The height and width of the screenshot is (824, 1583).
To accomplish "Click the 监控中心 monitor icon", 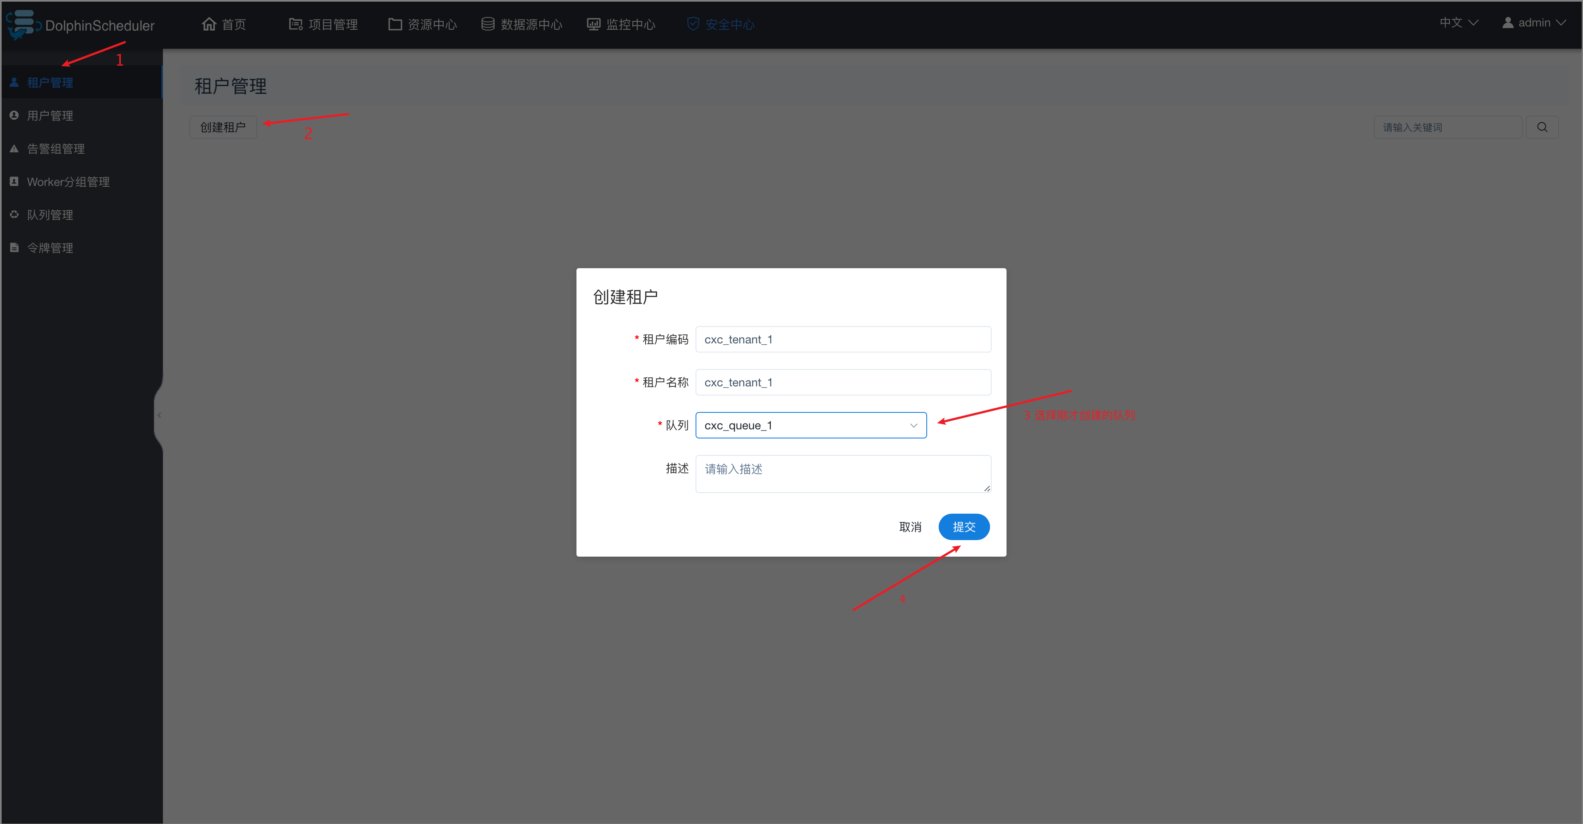I will click(x=593, y=24).
